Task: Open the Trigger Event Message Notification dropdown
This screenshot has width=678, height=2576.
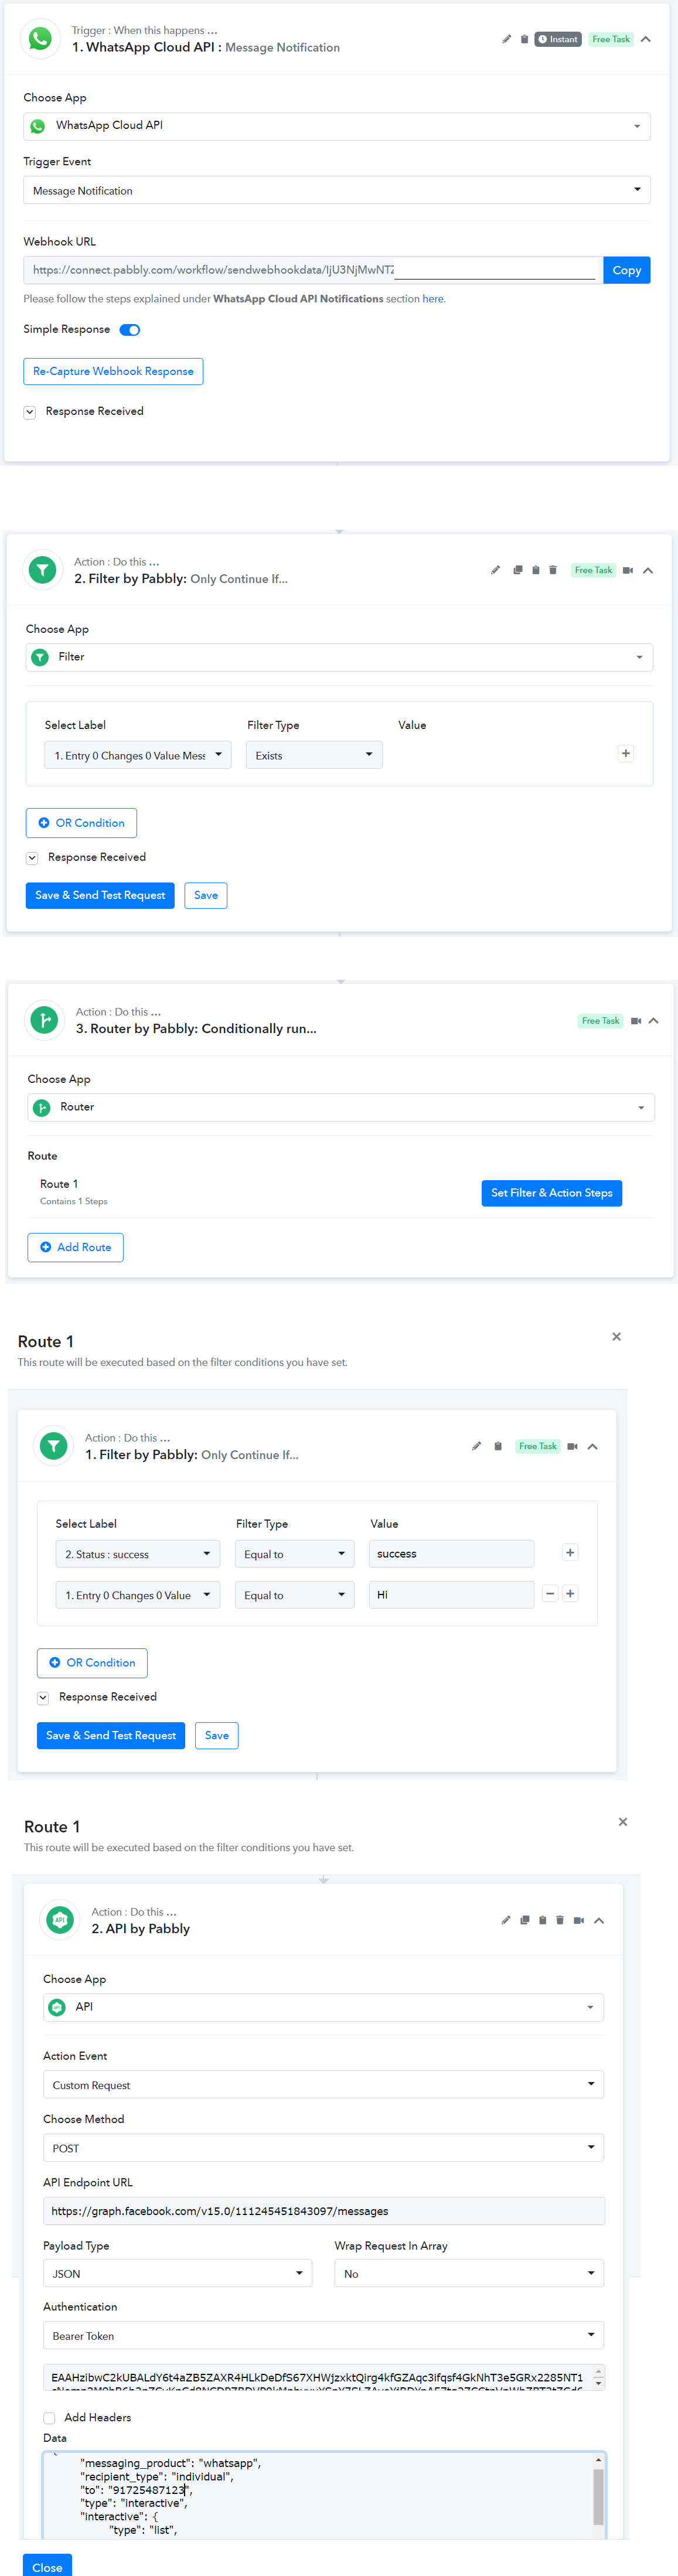Action: point(337,190)
